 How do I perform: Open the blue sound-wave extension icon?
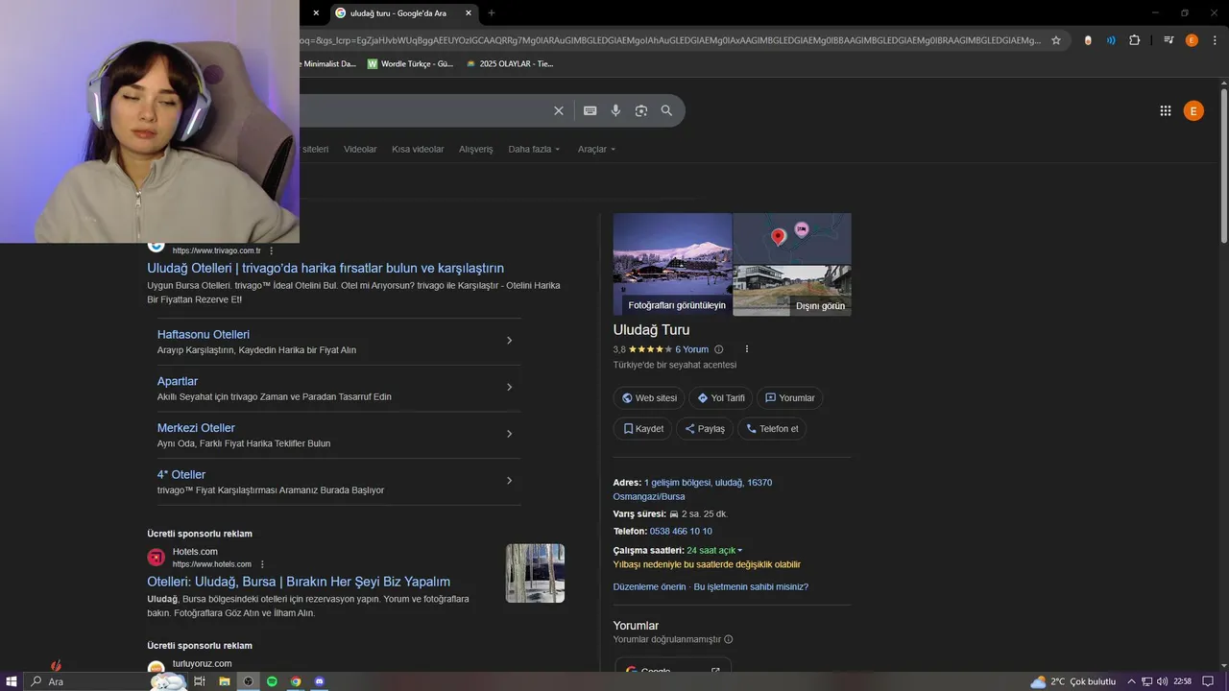[1111, 40]
